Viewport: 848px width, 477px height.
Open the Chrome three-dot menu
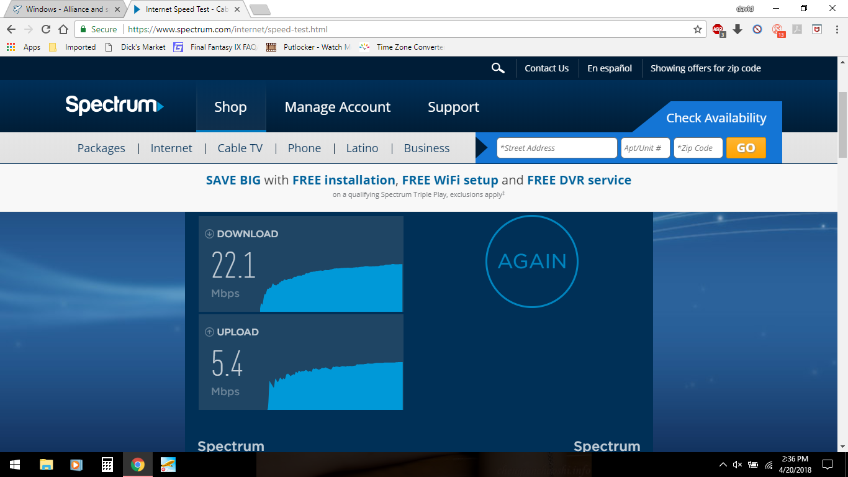836,29
